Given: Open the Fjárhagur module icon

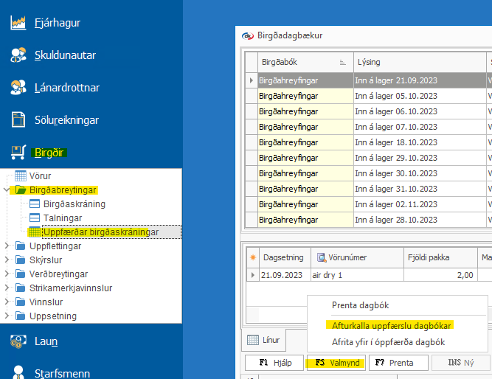Looking at the screenshot, I should pyautogui.click(x=18, y=22).
